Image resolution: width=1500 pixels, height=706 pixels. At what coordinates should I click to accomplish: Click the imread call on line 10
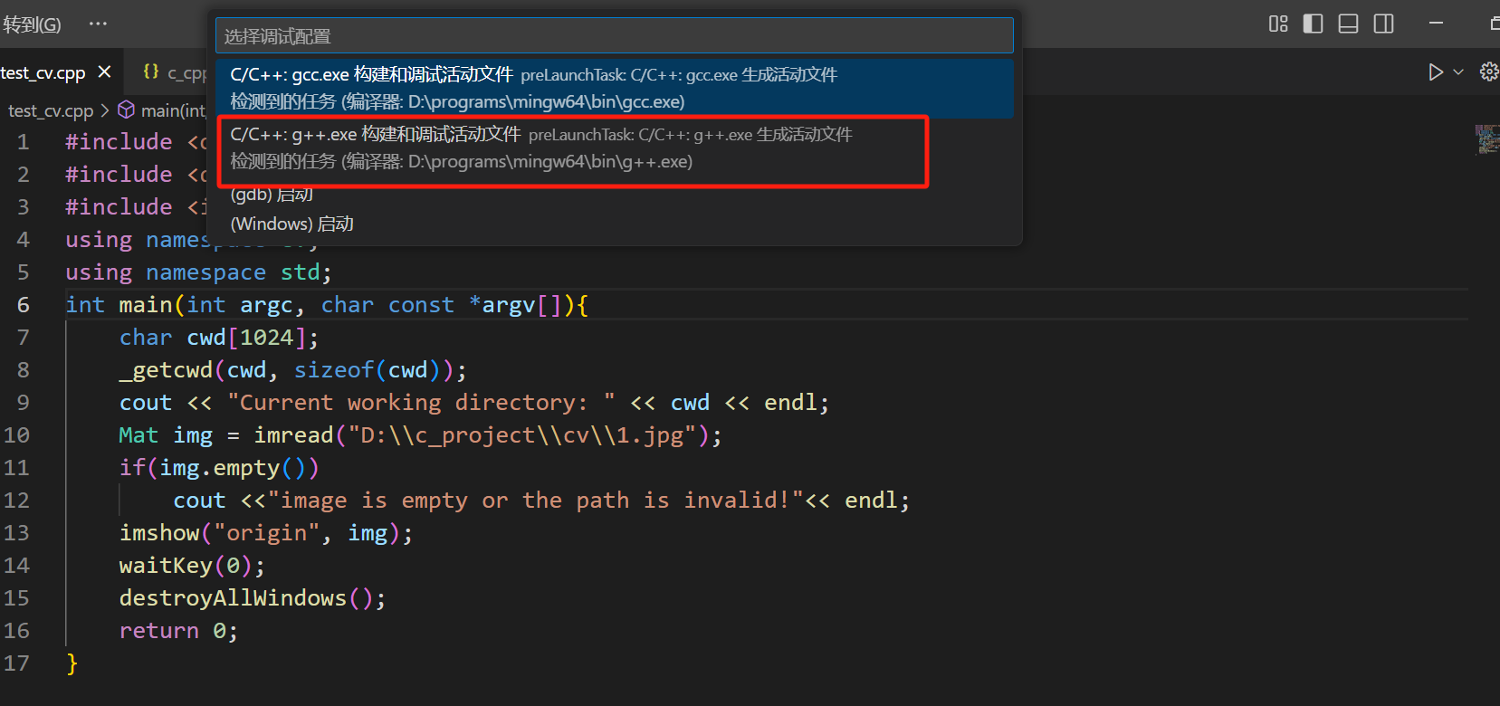[x=293, y=435]
